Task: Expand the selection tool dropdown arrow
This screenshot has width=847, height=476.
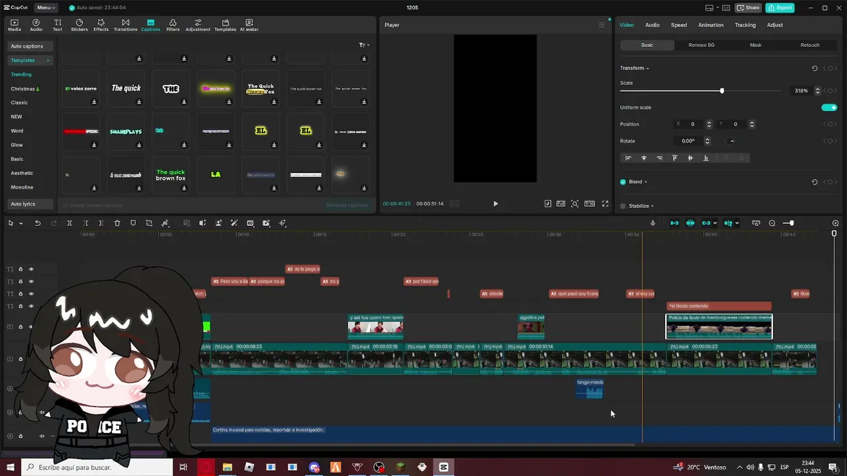Action: click(21, 223)
